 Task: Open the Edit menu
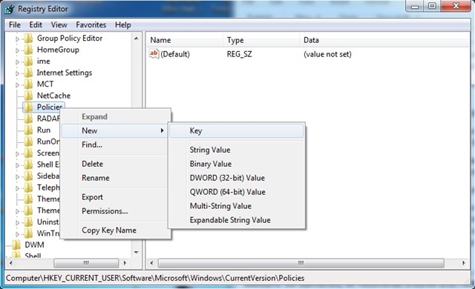[36, 24]
